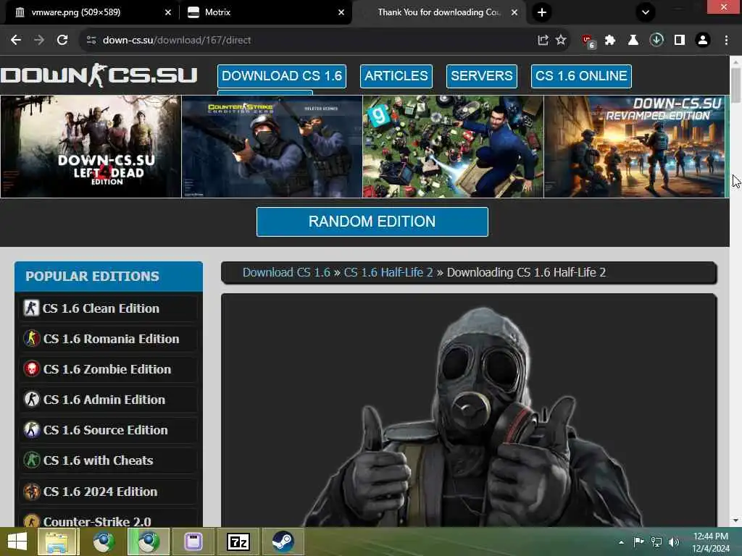This screenshot has height=556, width=742.
Task: Open the Condition Zero banner
Action: [272, 146]
